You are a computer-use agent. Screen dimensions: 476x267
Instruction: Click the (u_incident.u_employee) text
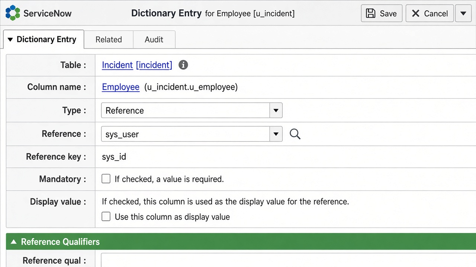191,87
